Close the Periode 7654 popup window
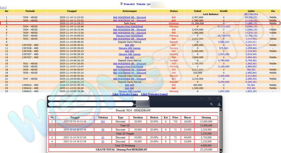The width and height of the screenshot is (281, 153). [218, 99]
